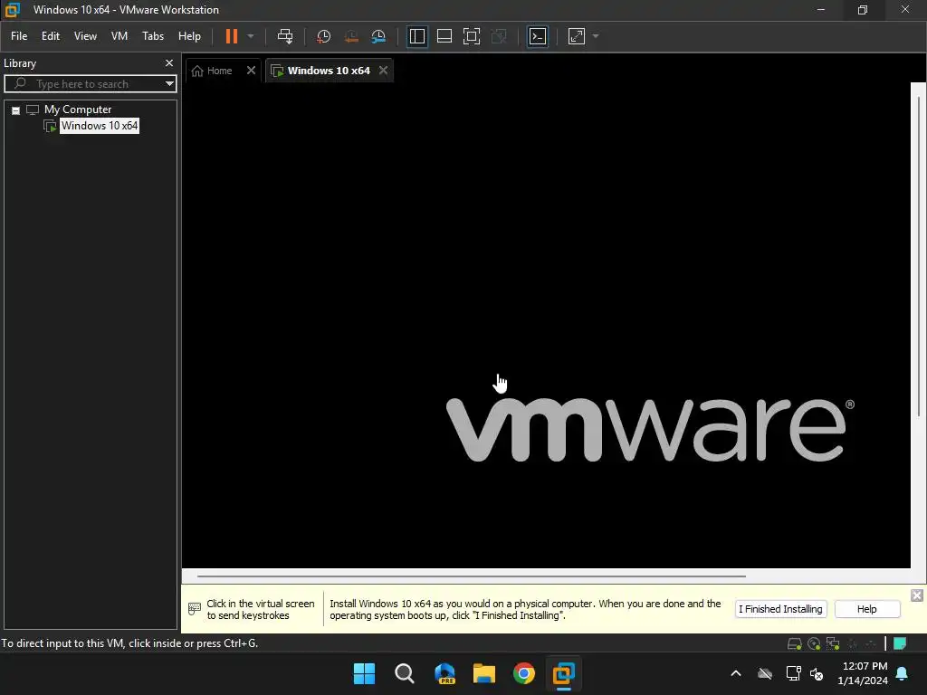
Task: Dismiss the install hint bar with X
Action: point(916,595)
